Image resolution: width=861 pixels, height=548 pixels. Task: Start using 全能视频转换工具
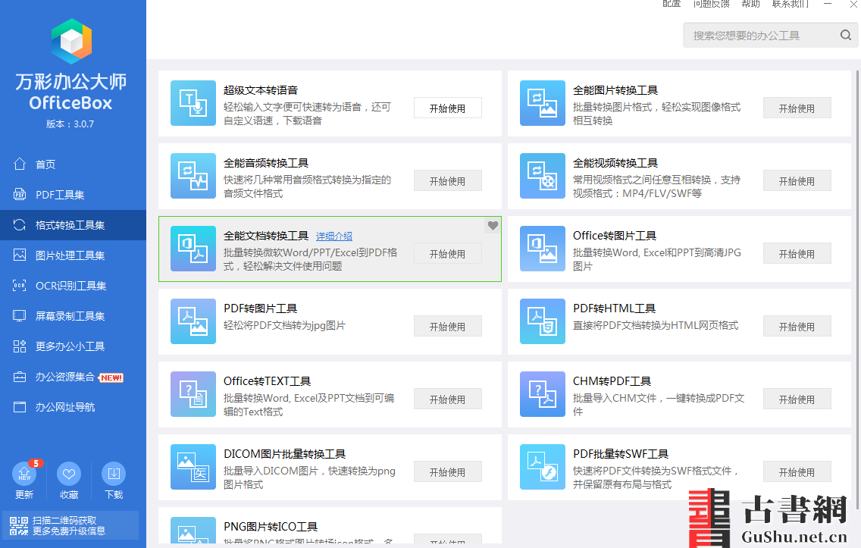pyautogui.click(x=797, y=180)
